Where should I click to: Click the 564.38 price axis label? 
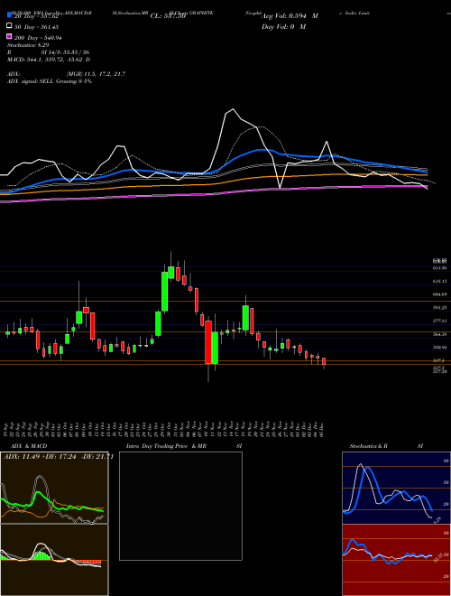click(x=439, y=334)
